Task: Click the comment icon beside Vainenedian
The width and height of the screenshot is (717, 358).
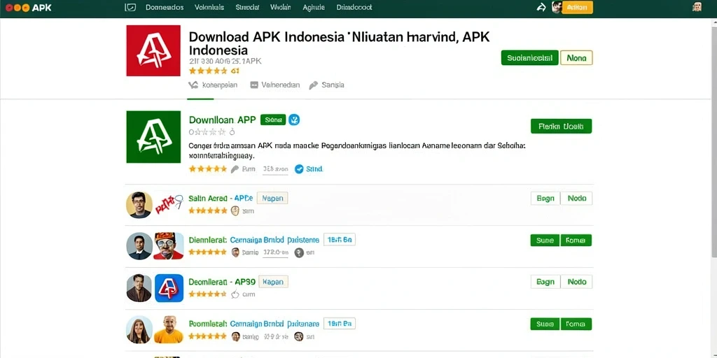Action: [x=254, y=85]
